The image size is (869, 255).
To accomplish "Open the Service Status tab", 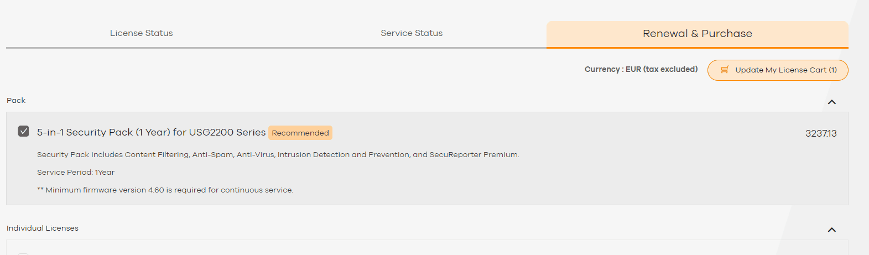I will 412,33.
